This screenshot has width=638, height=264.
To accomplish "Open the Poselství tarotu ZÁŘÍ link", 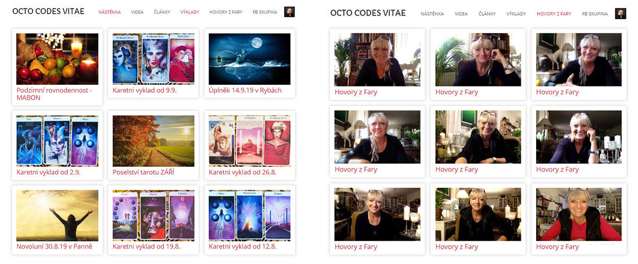I will [x=144, y=172].
